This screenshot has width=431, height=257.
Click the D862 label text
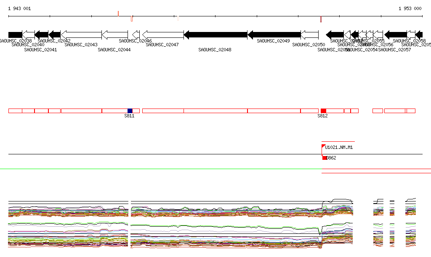coord(331,158)
